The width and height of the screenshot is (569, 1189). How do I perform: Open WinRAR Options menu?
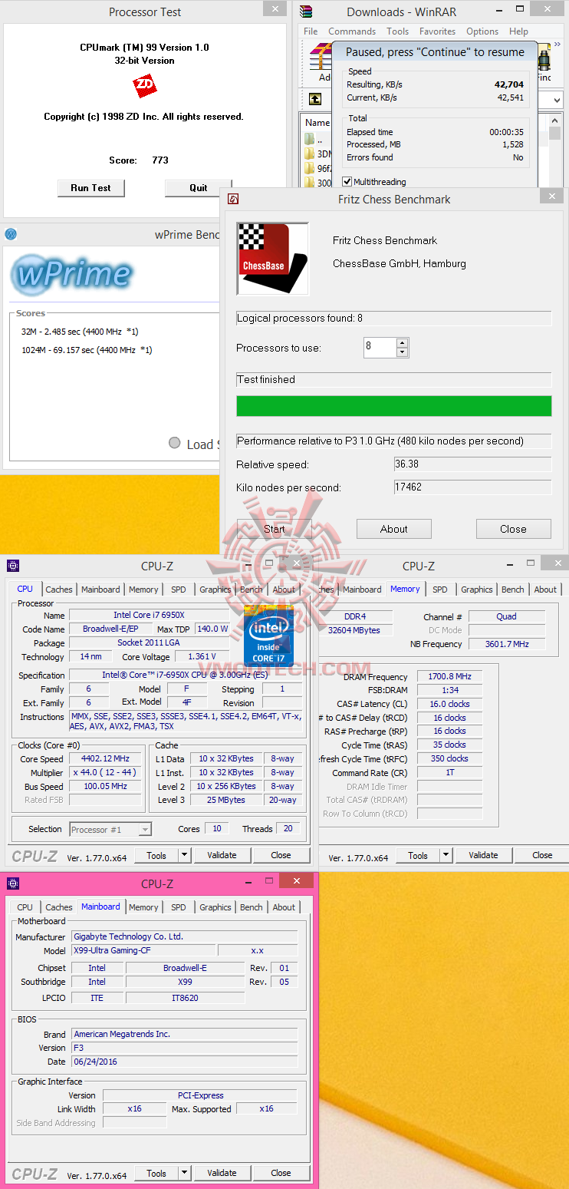[482, 31]
